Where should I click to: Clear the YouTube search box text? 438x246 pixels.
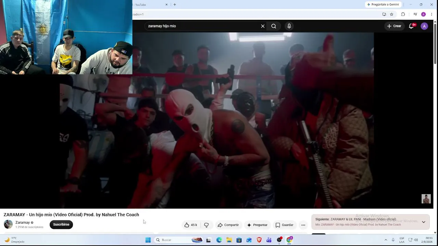(263, 26)
